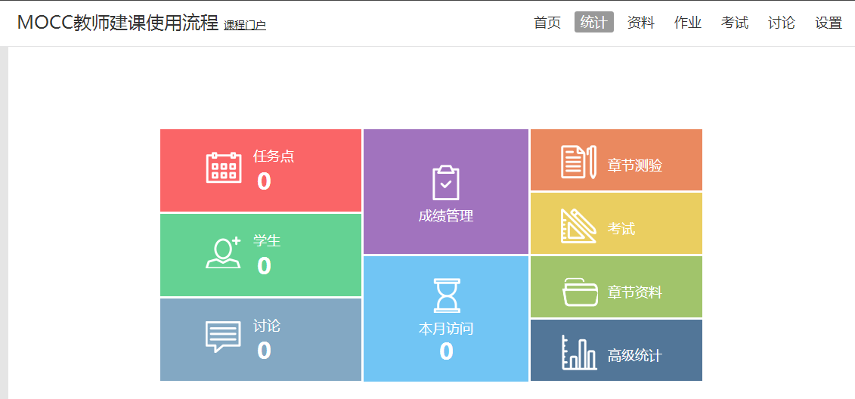The height and width of the screenshot is (399, 855).
Task: Open 高级统计 from the dark blue tile label
Action: coord(635,355)
